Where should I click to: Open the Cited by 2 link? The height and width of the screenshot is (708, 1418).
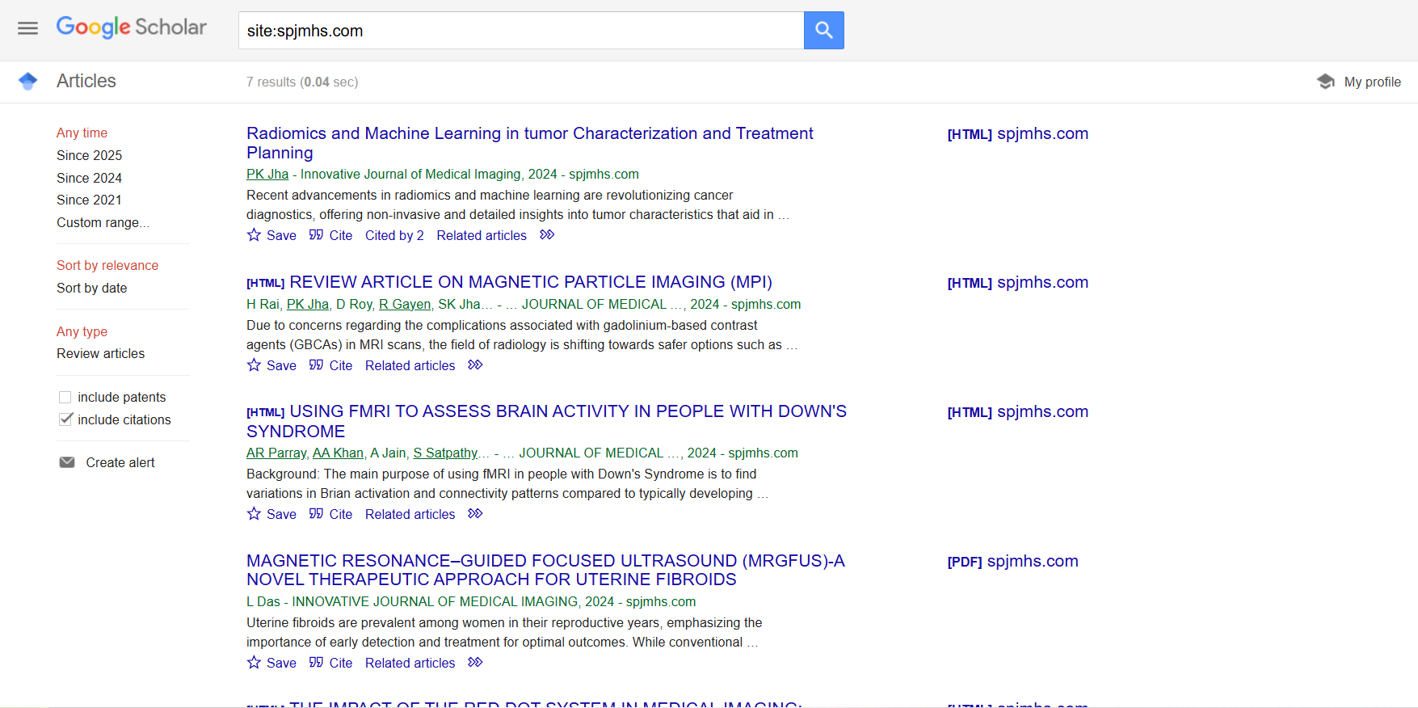pos(394,235)
